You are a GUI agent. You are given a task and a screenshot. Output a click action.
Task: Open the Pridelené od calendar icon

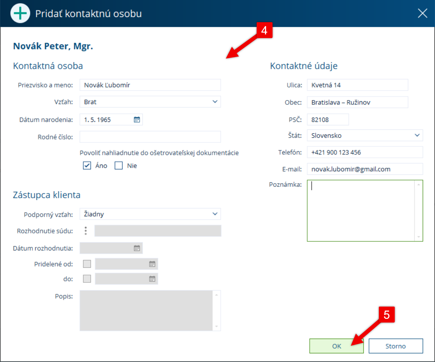pyautogui.click(x=152, y=264)
